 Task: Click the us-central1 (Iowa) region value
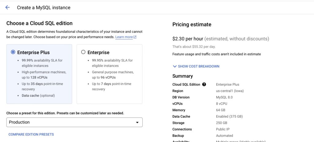coord(230,91)
